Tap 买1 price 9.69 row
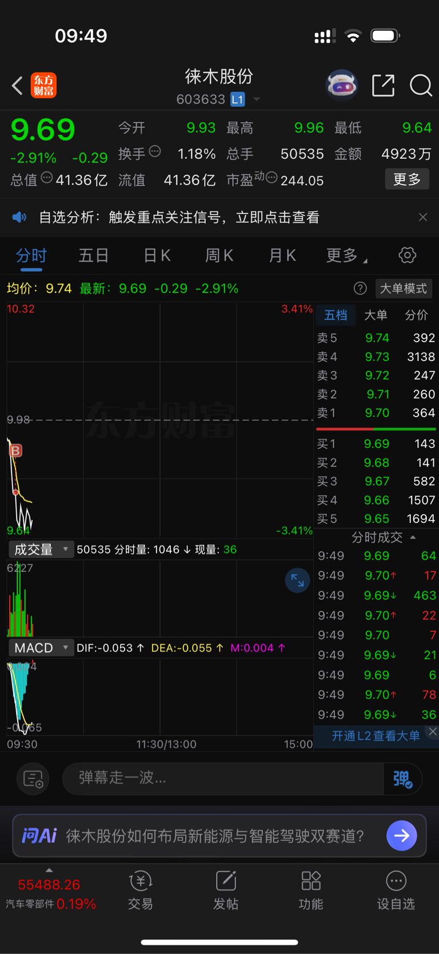 pos(376,444)
